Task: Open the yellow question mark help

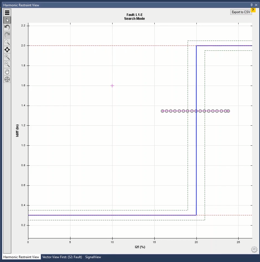Action: pos(254,10)
